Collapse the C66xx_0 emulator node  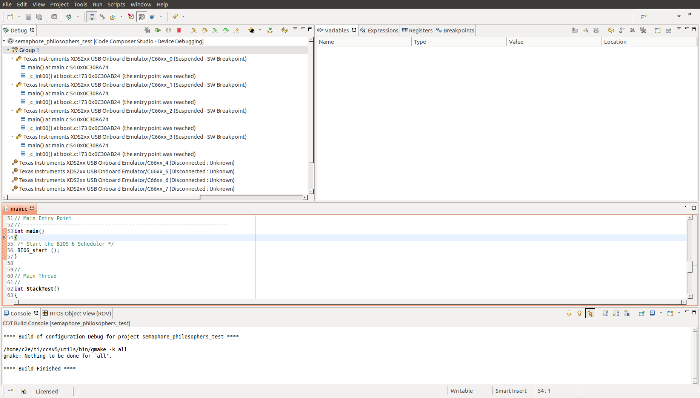pos(12,58)
